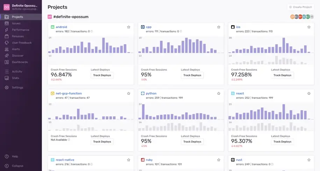Click the Projects sidebar icon

click(x=7, y=17)
